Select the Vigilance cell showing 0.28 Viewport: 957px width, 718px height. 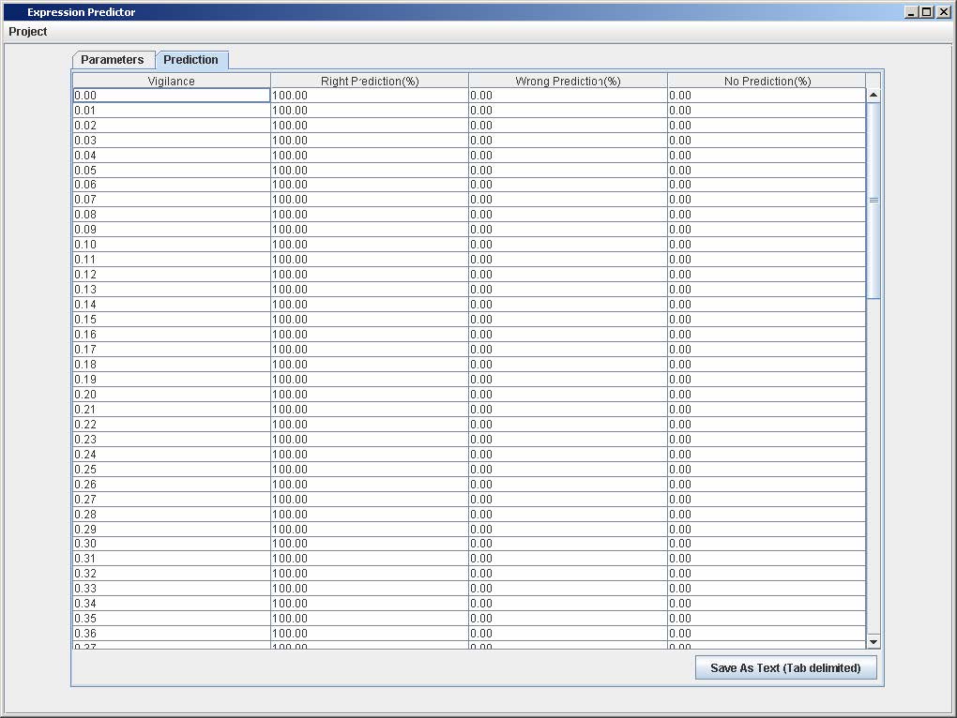pos(172,515)
